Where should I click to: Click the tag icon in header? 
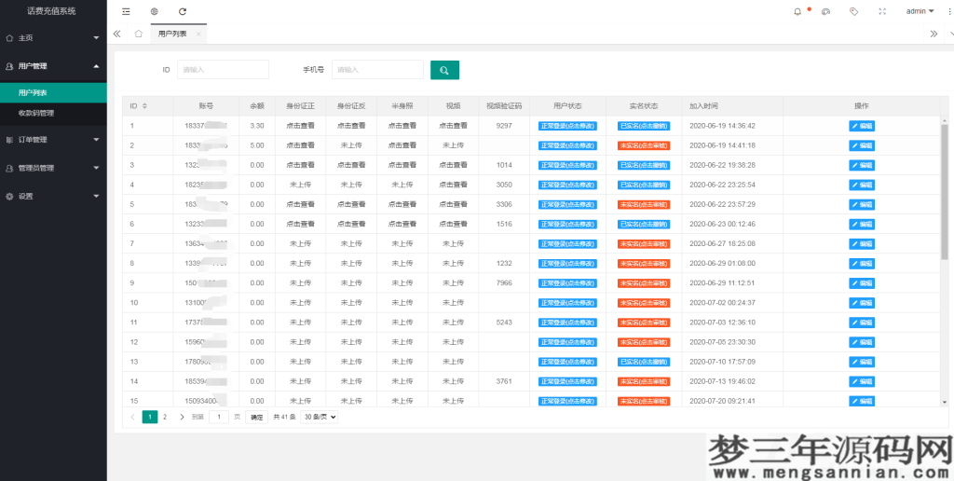click(x=854, y=11)
